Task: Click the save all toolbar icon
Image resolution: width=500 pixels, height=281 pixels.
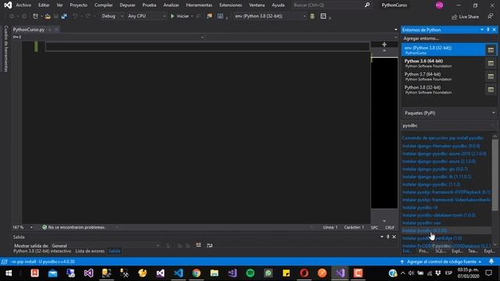Action: pyautogui.click(x=64, y=16)
